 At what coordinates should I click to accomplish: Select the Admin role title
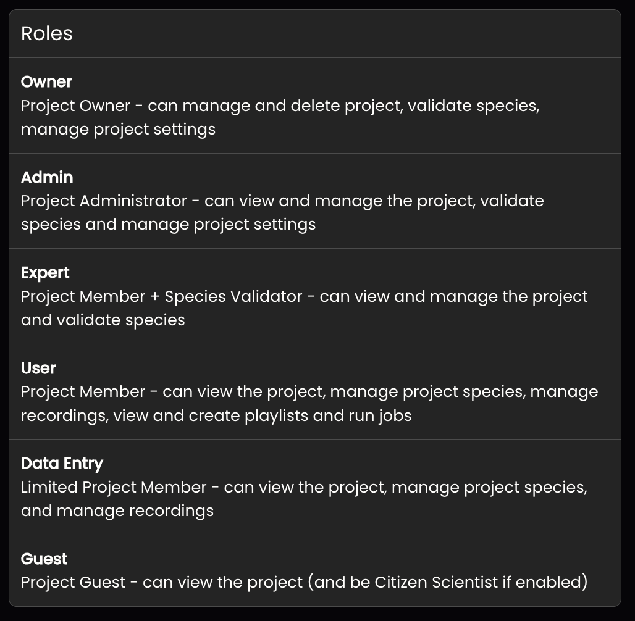47,177
